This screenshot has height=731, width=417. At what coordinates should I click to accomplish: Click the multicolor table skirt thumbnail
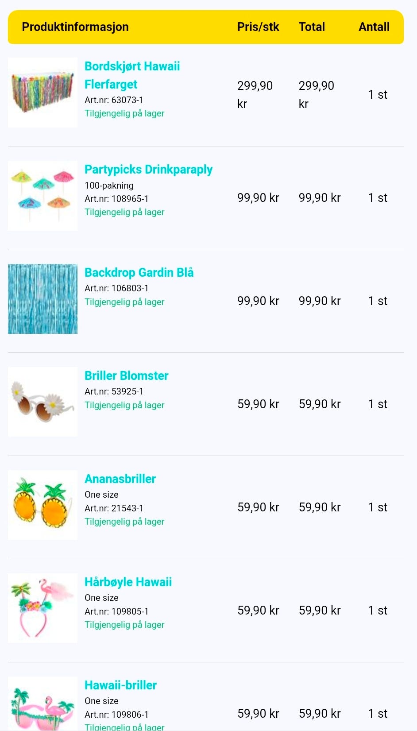click(x=42, y=93)
